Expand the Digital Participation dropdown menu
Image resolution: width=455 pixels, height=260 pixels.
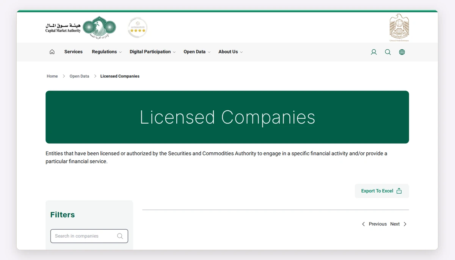tap(152, 52)
